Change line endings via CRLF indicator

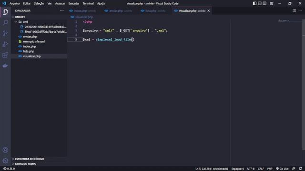[x=261, y=169]
